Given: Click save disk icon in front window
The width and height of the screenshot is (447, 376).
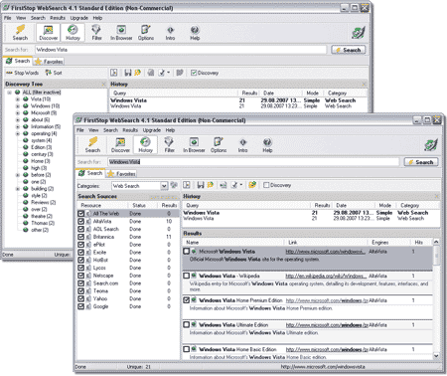Looking at the screenshot, I should [x=201, y=185].
